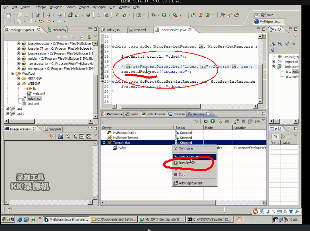Open MyEclipse Java Enterprise taskbar item
Viewport: 310px width, 231px height.
coord(66,220)
